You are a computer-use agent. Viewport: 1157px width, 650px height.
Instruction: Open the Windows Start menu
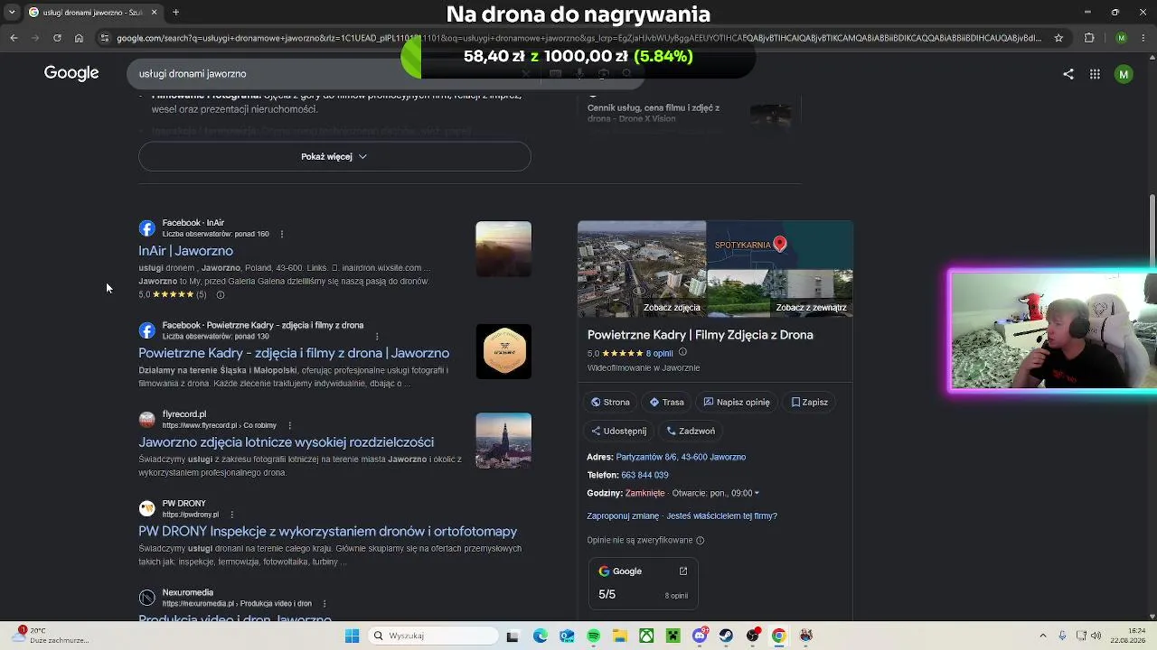click(353, 636)
